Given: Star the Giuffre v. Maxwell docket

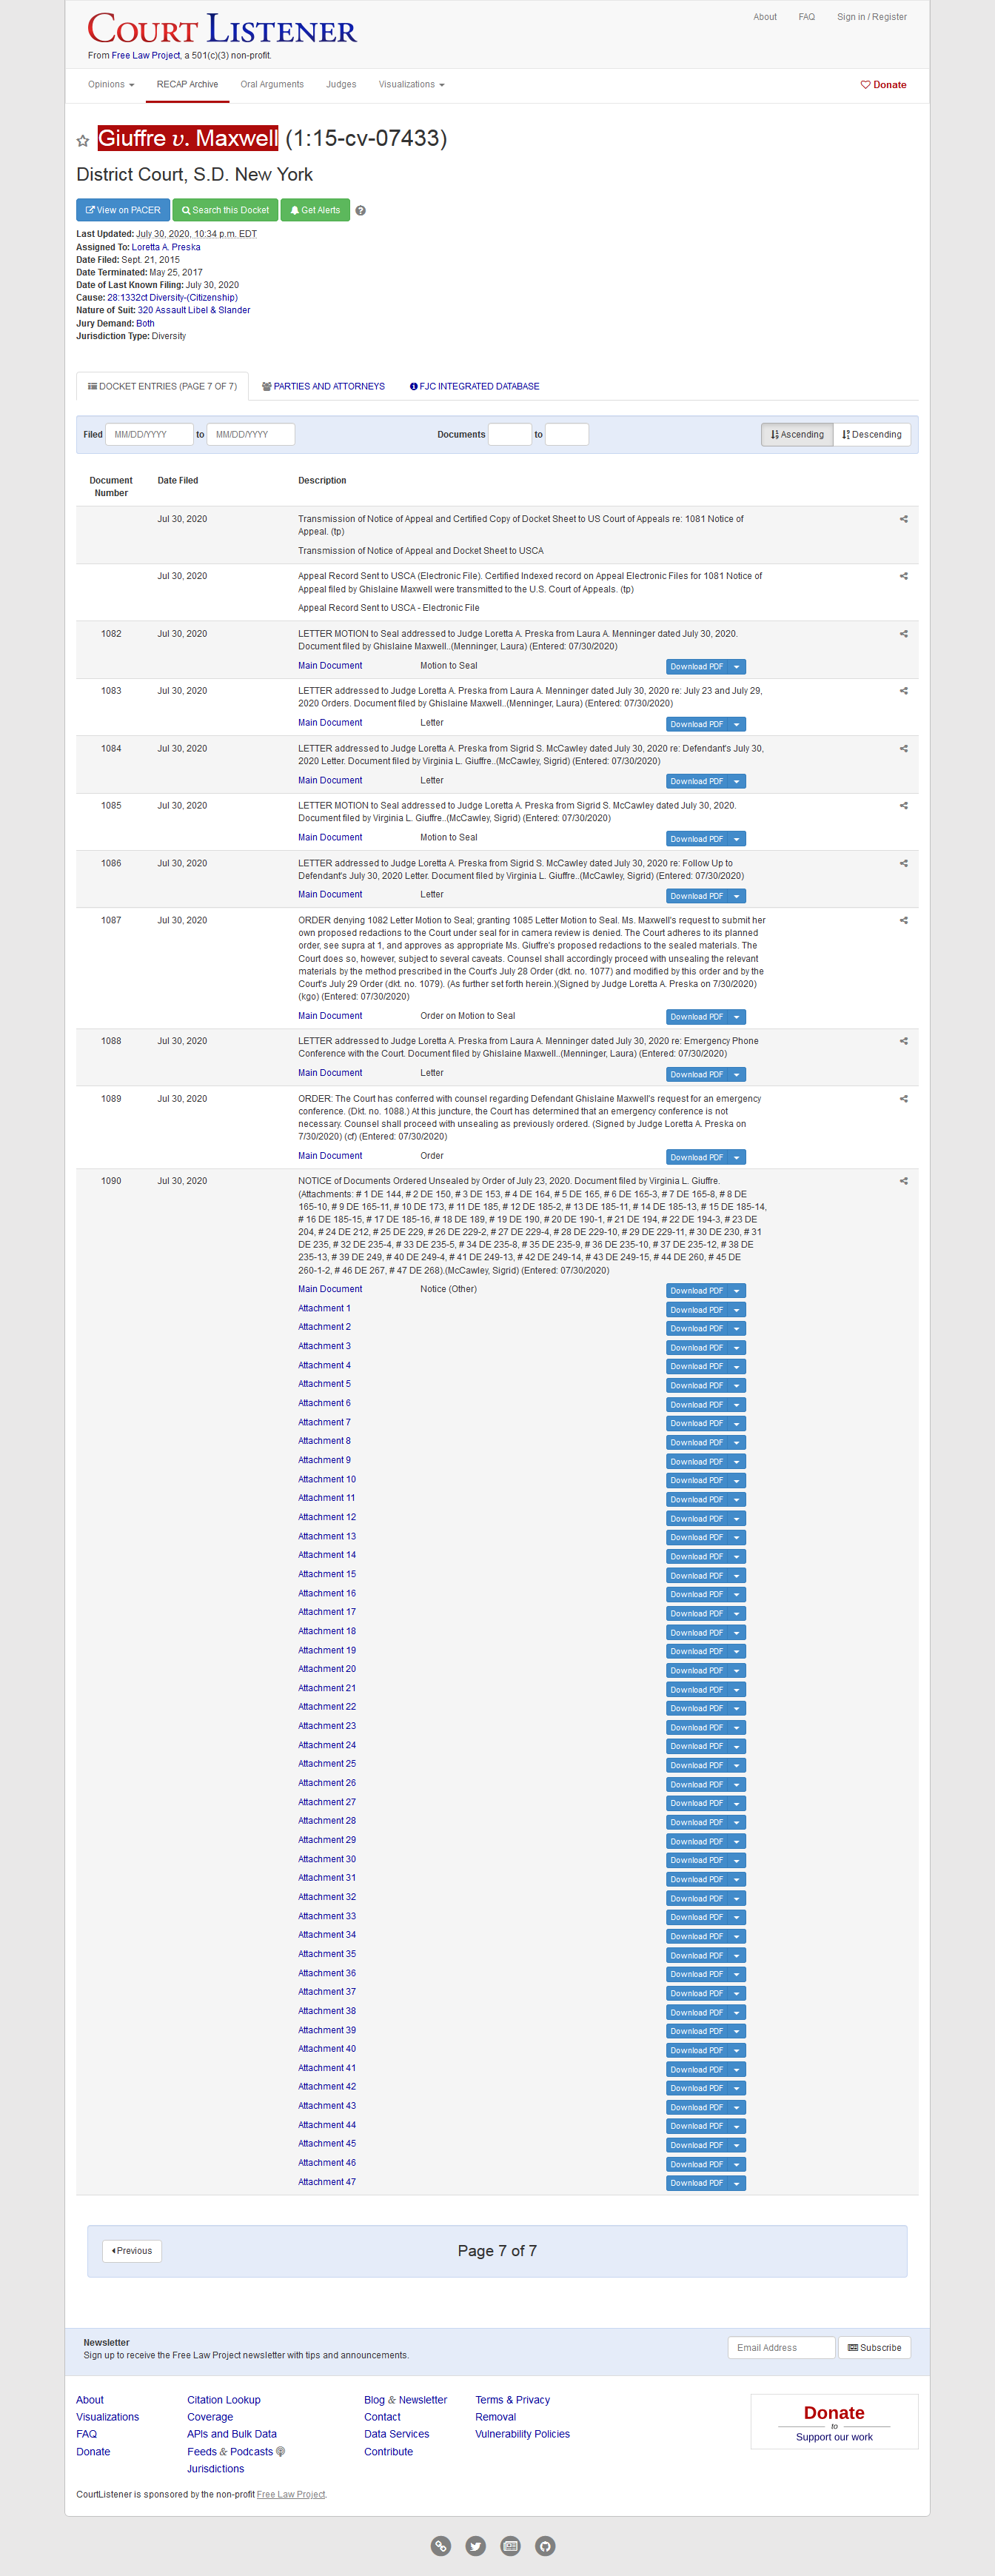Looking at the screenshot, I should 83,141.
